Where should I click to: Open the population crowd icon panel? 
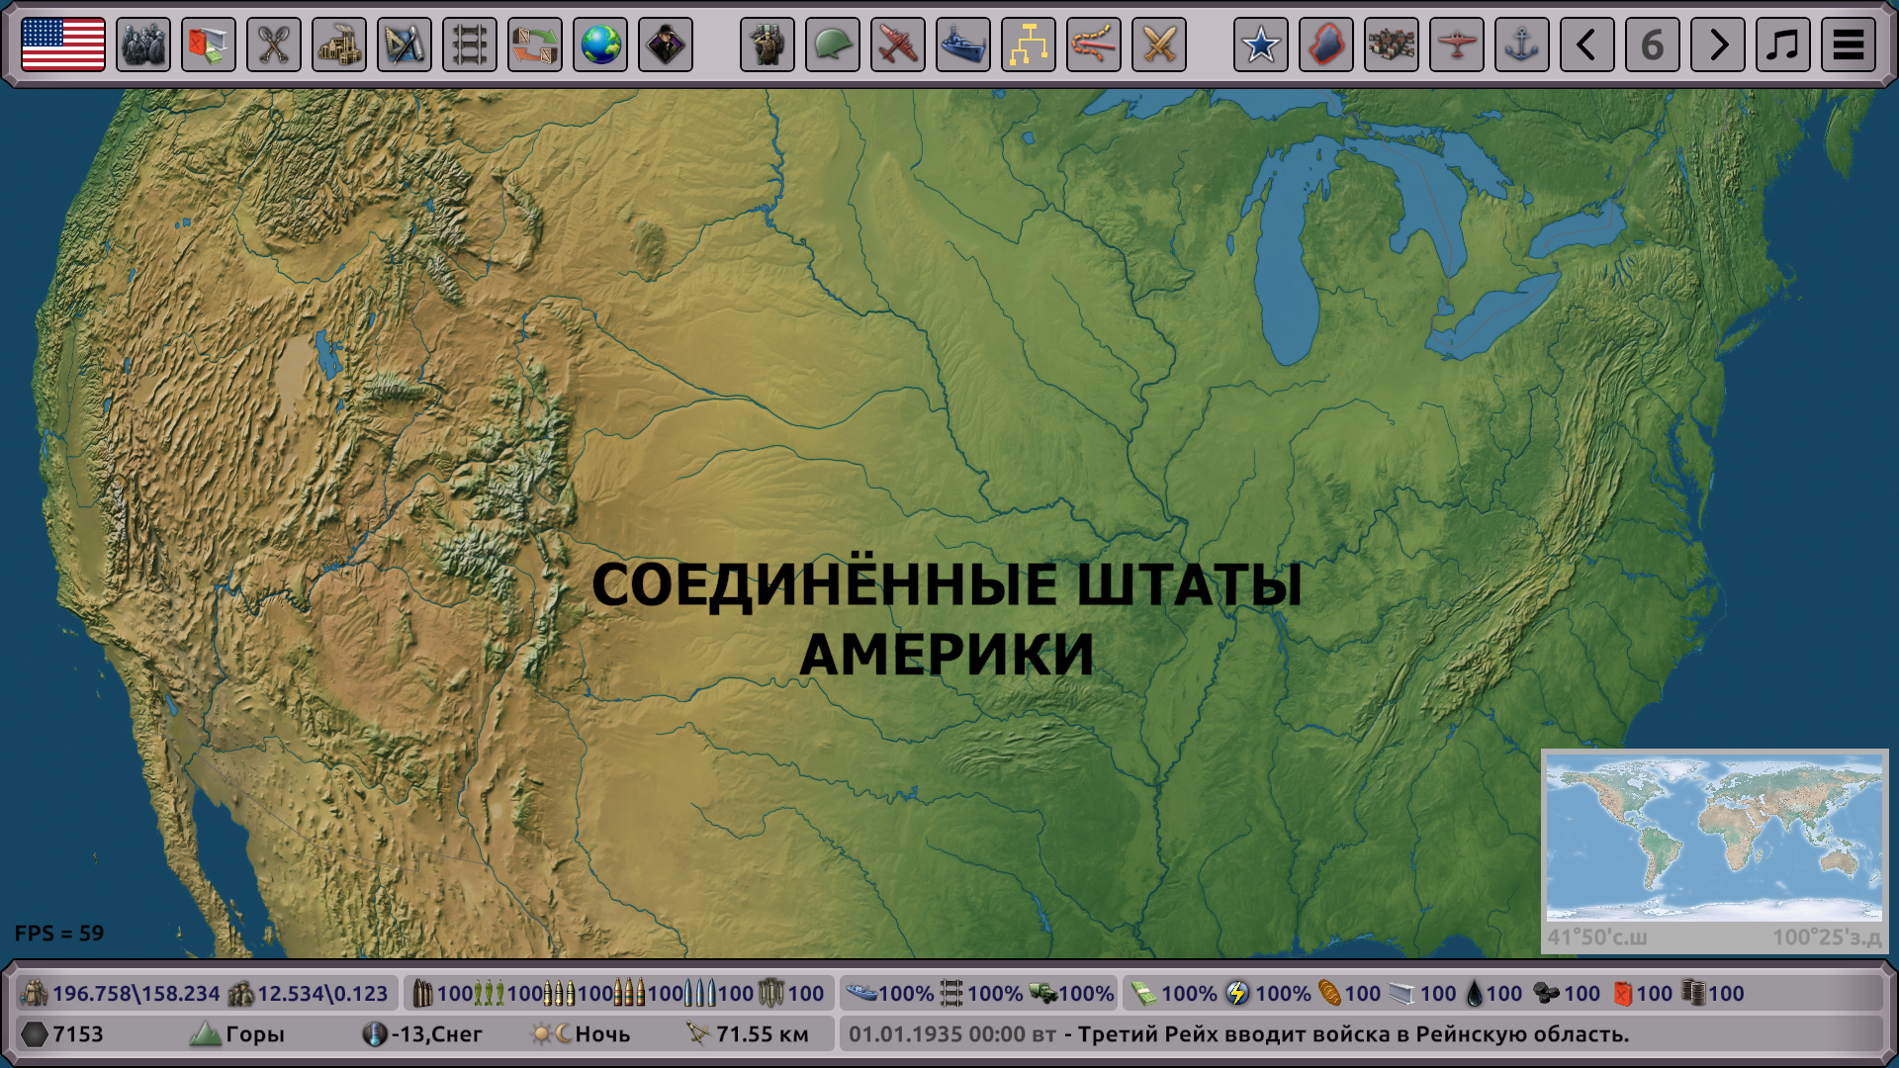click(x=143, y=44)
